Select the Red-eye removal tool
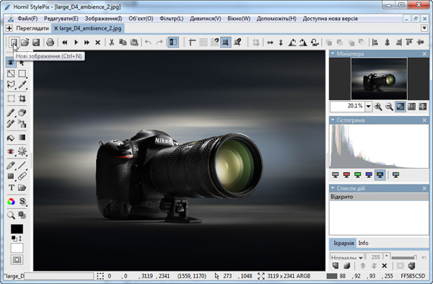 (11, 151)
